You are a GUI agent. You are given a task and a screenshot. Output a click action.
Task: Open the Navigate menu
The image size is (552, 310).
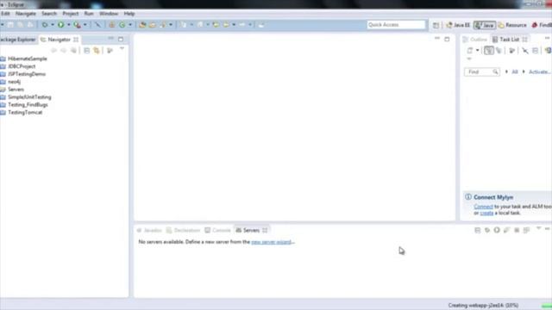point(26,14)
